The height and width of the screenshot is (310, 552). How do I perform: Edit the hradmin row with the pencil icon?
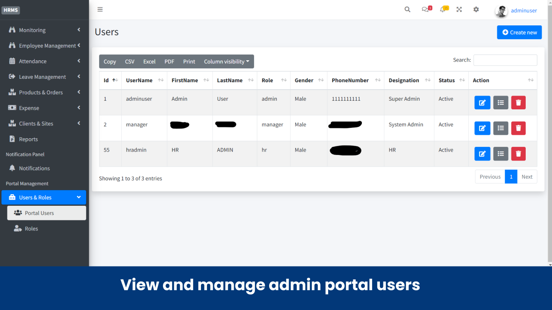pyautogui.click(x=482, y=154)
